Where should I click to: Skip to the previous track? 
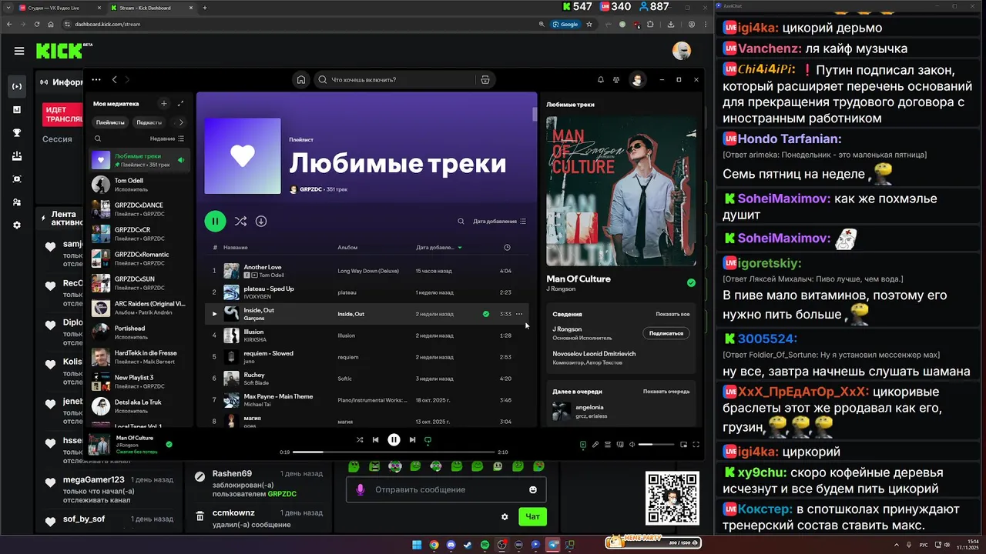376,439
